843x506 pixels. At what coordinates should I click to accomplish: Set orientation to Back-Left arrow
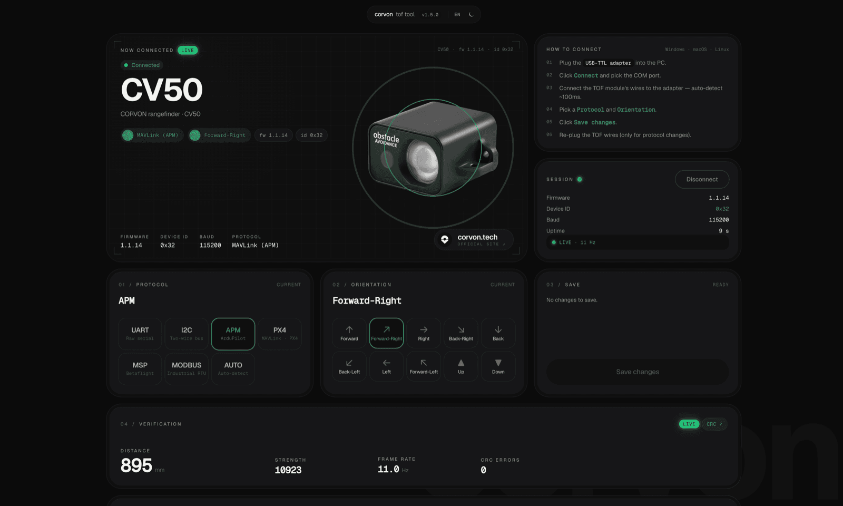click(x=349, y=366)
